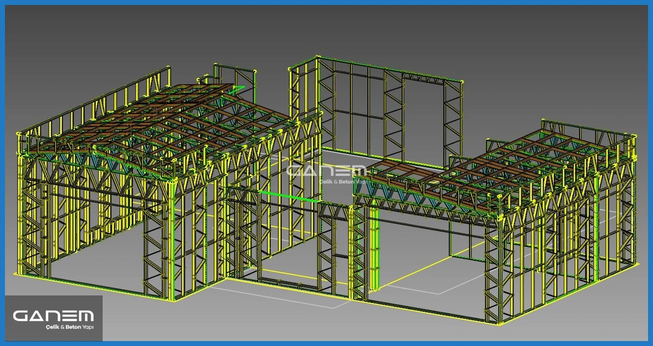Select the green horizontal beam in the middle section
Screen dimensions: 653x346
click(x=288, y=196)
